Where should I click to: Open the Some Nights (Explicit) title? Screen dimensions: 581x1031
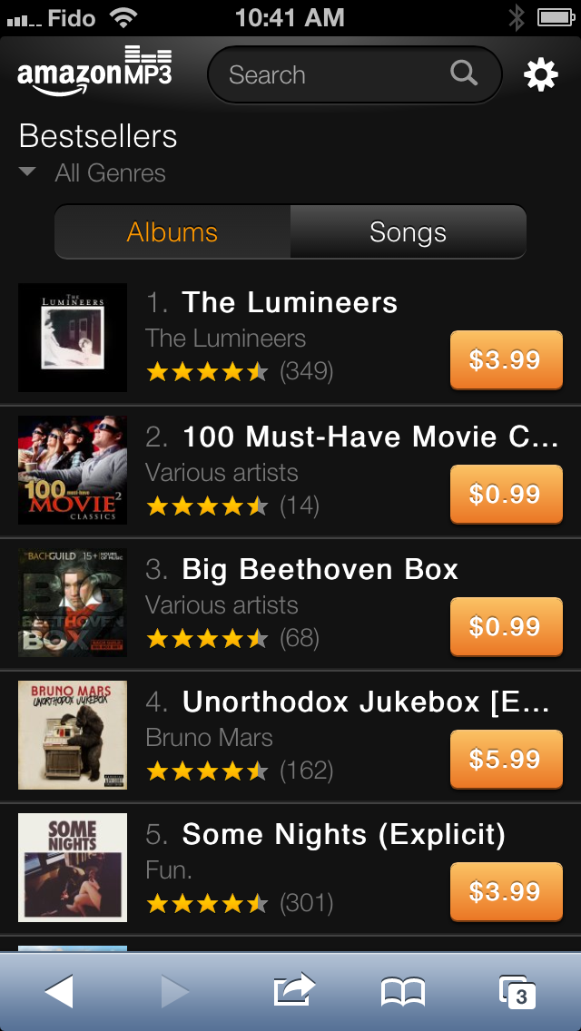[x=343, y=834]
